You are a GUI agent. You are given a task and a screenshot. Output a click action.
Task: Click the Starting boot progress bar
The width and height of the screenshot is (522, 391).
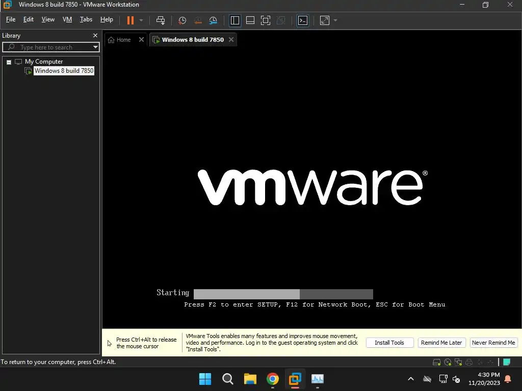pos(283,294)
